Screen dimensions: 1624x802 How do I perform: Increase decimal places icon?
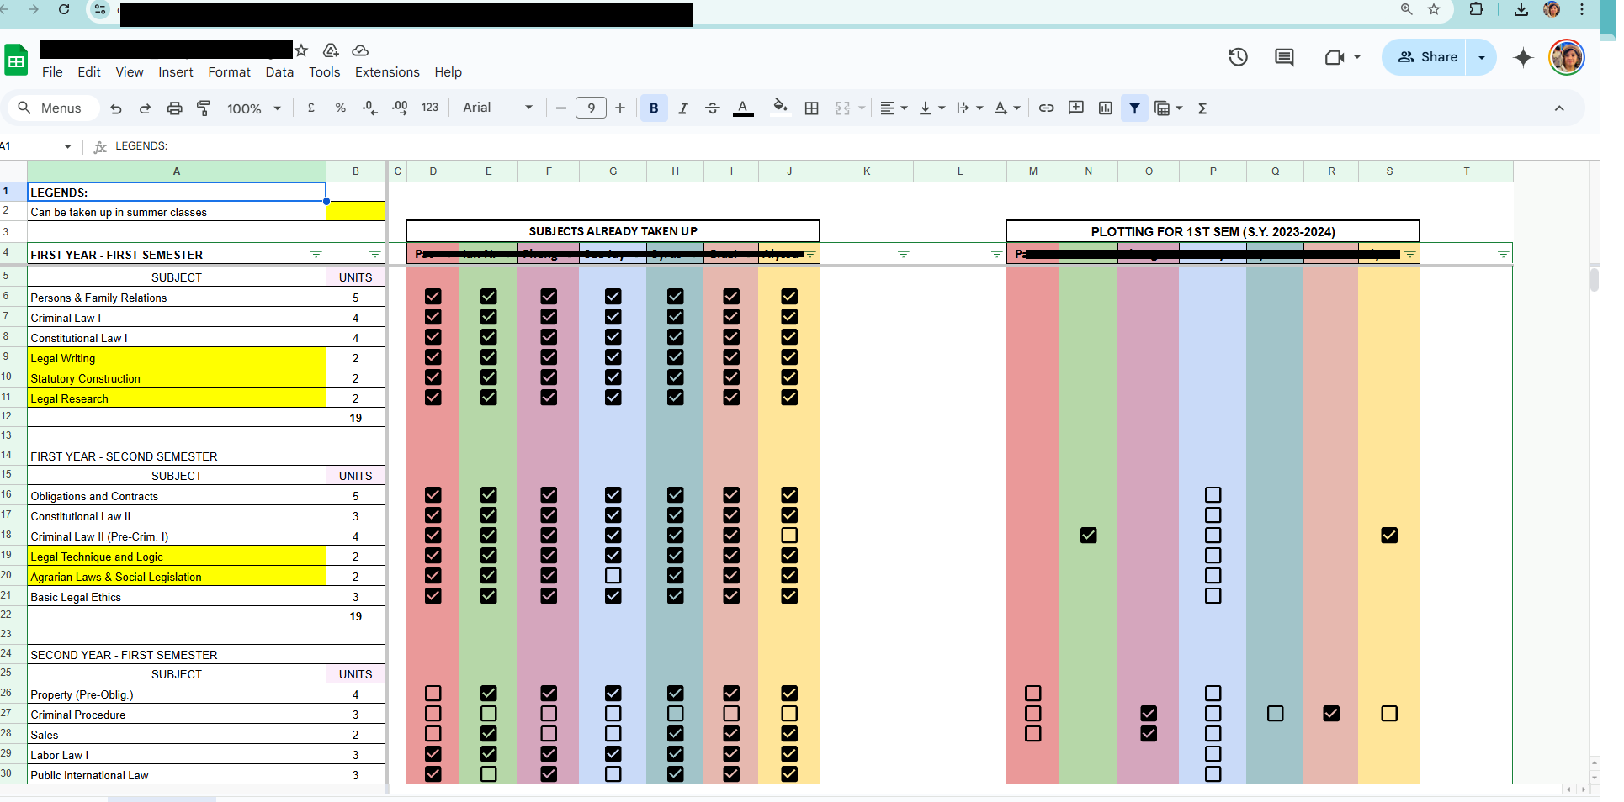coord(400,108)
